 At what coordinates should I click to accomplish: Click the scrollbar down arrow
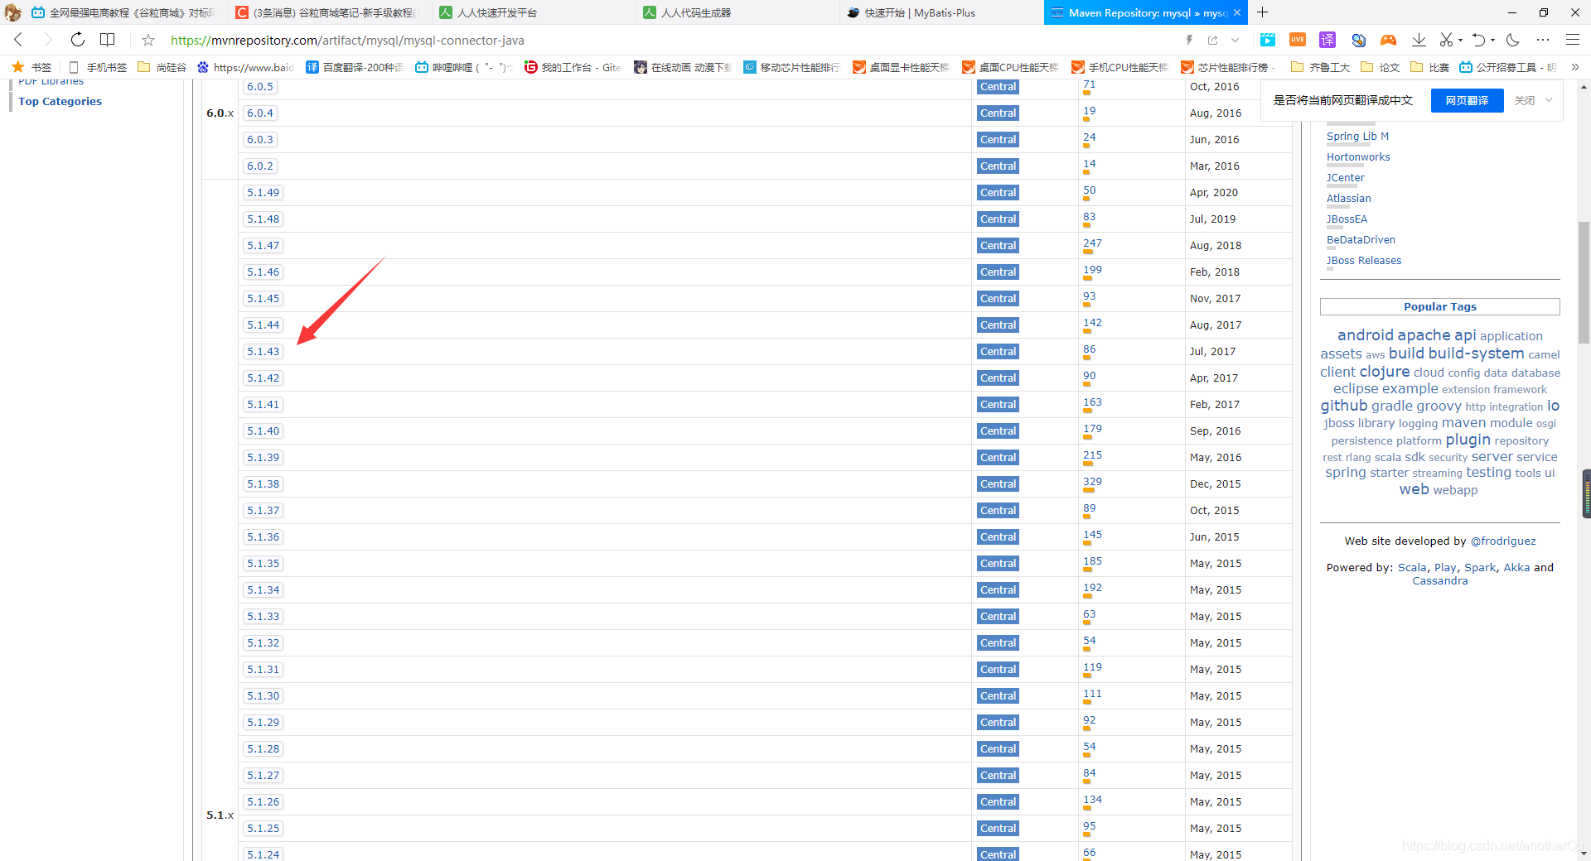[x=1583, y=853]
